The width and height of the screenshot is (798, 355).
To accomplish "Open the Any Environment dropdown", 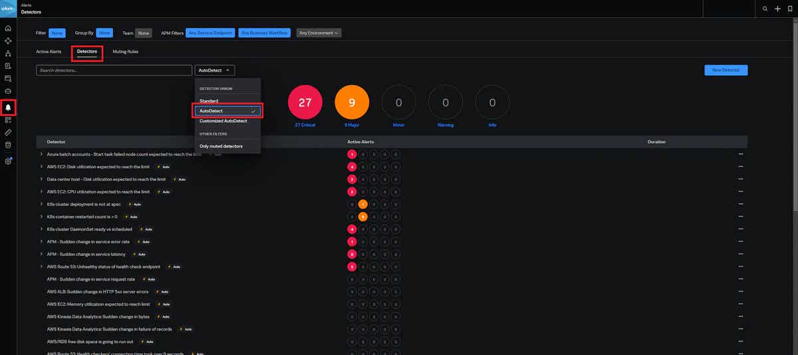I will [x=319, y=33].
